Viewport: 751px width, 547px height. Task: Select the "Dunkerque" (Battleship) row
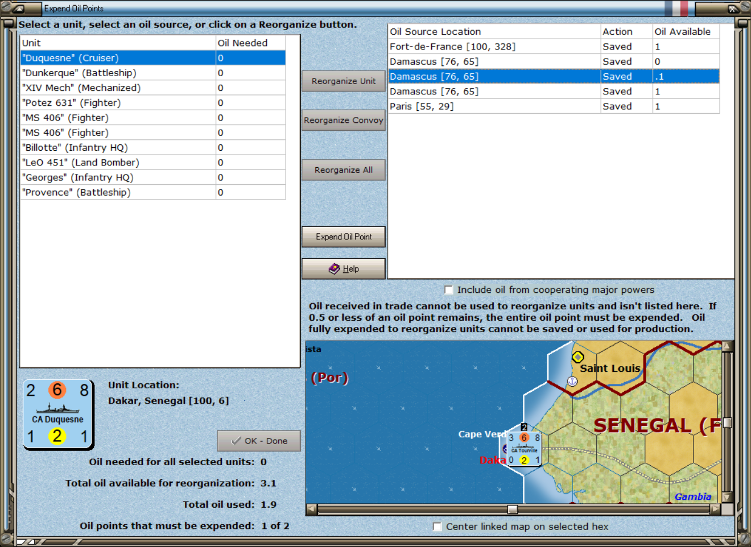coord(152,73)
